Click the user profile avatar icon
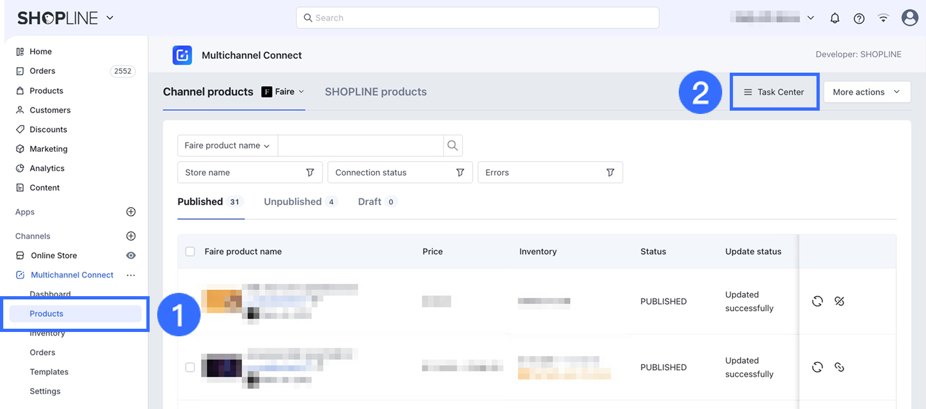 pos(909,18)
